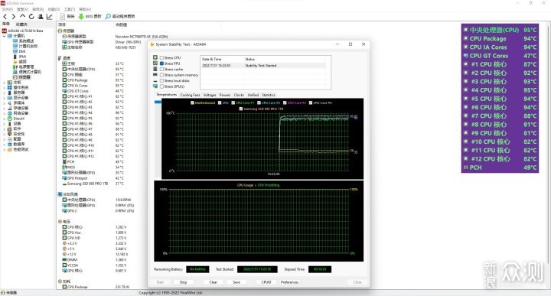
Task: Click the Stress local disks icon
Action: coord(155,81)
